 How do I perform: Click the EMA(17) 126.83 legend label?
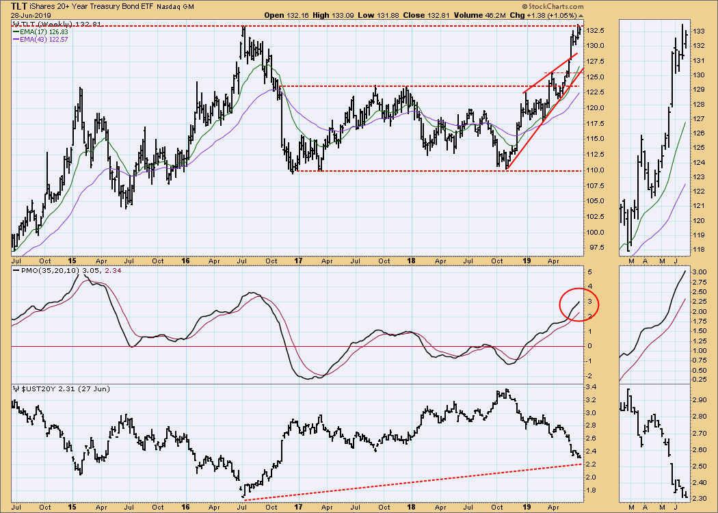44,32
